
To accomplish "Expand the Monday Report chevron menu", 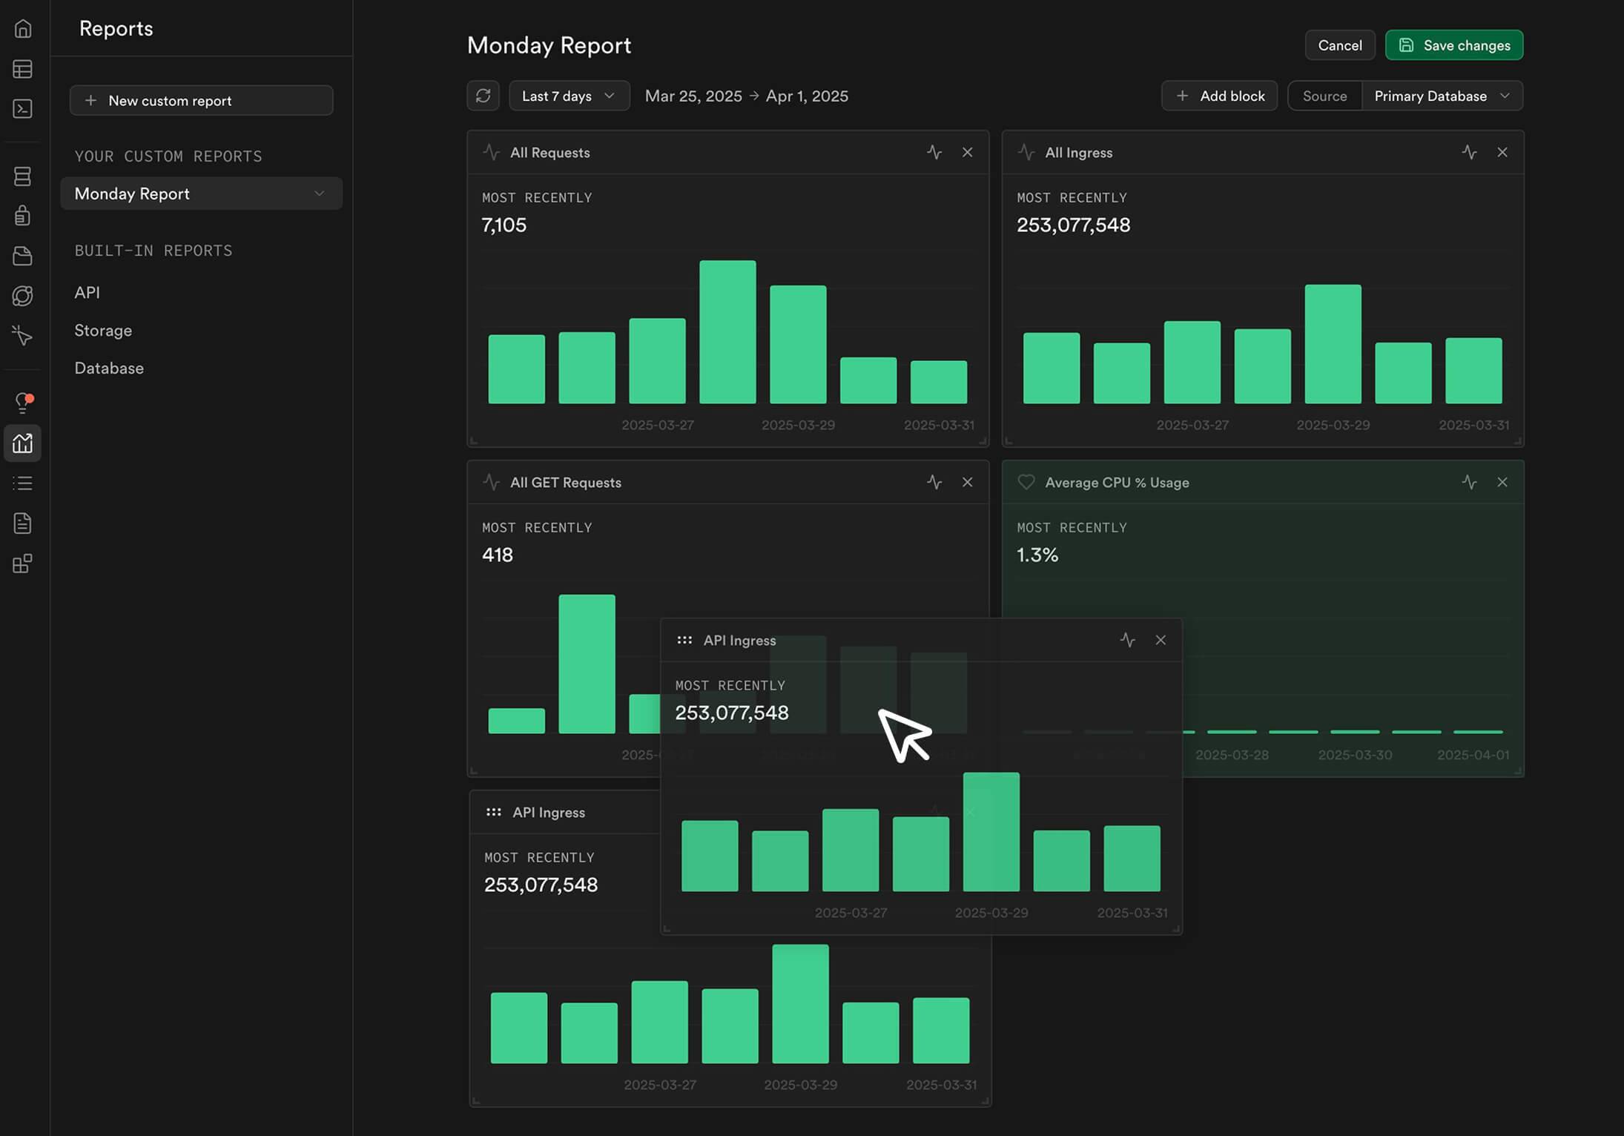I will pyautogui.click(x=319, y=194).
